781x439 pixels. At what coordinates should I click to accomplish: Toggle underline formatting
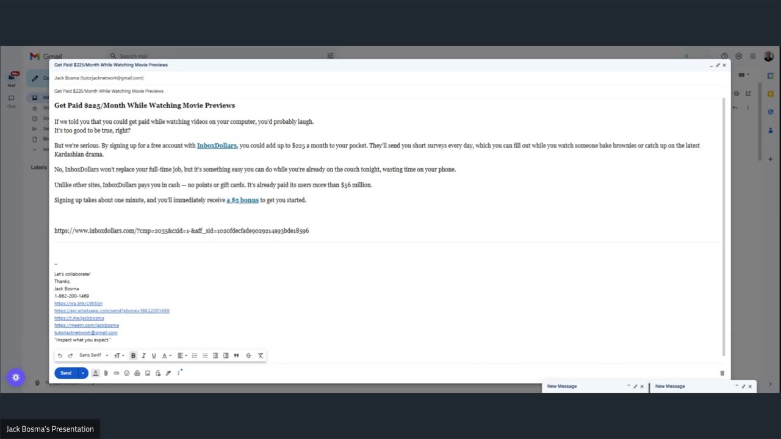point(154,355)
